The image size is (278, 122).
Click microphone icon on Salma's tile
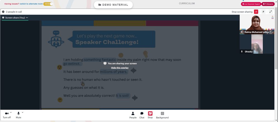point(242,32)
